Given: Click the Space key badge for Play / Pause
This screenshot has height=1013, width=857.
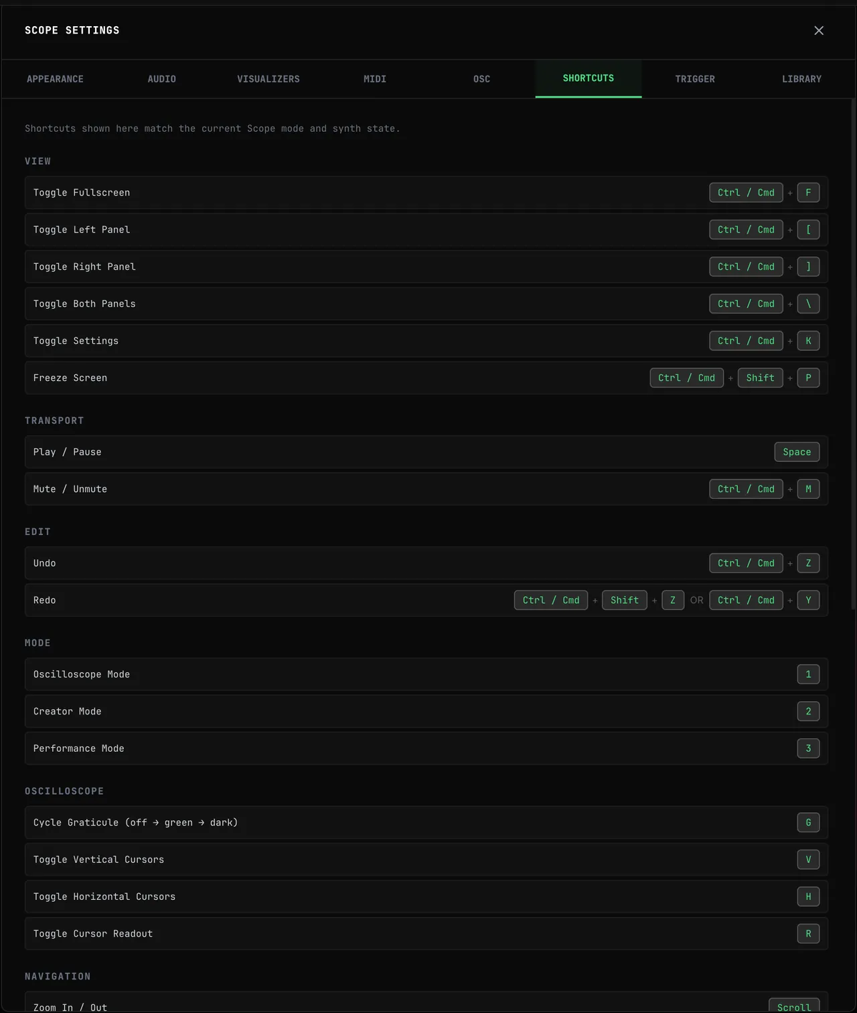Looking at the screenshot, I should tap(797, 452).
